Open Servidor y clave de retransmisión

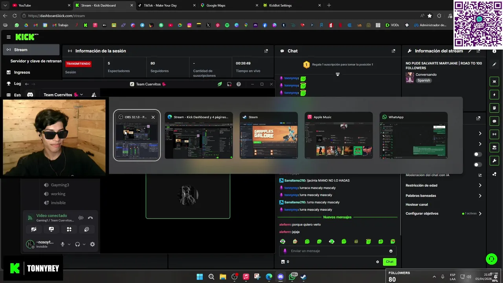click(x=36, y=61)
